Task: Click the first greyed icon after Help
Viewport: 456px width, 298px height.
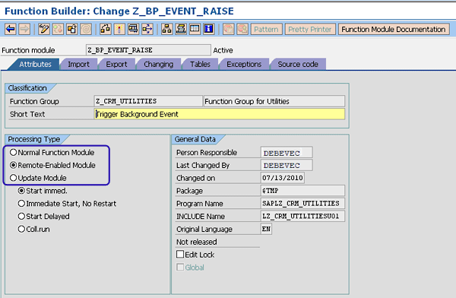Action: click(228, 29)
